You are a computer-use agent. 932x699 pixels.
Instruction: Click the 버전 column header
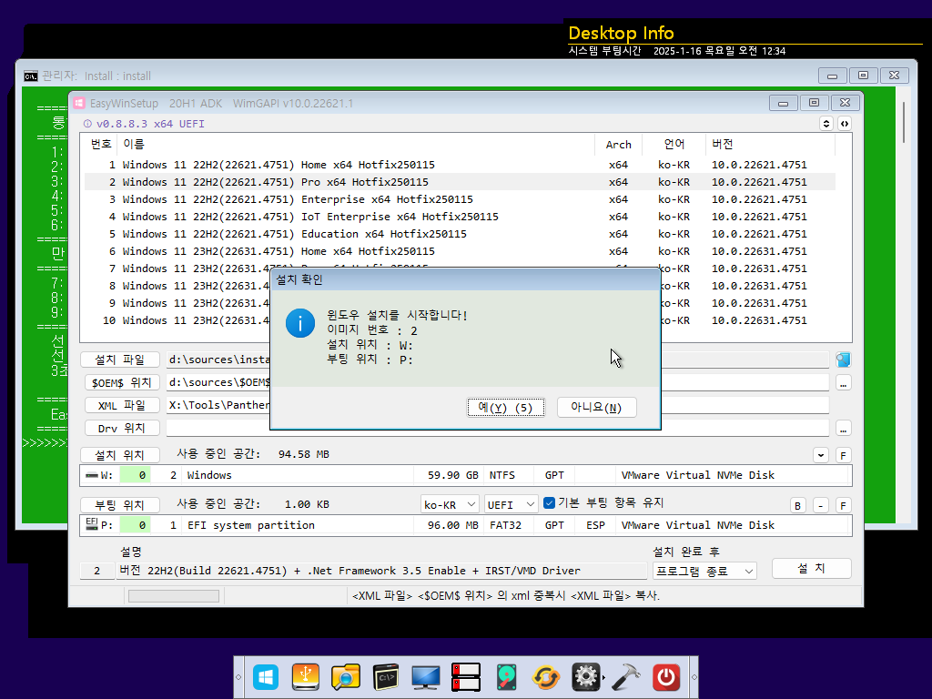[x=770, y=145]
